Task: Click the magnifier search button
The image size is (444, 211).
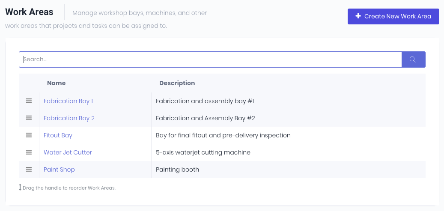Action: (x=414, y=59)
